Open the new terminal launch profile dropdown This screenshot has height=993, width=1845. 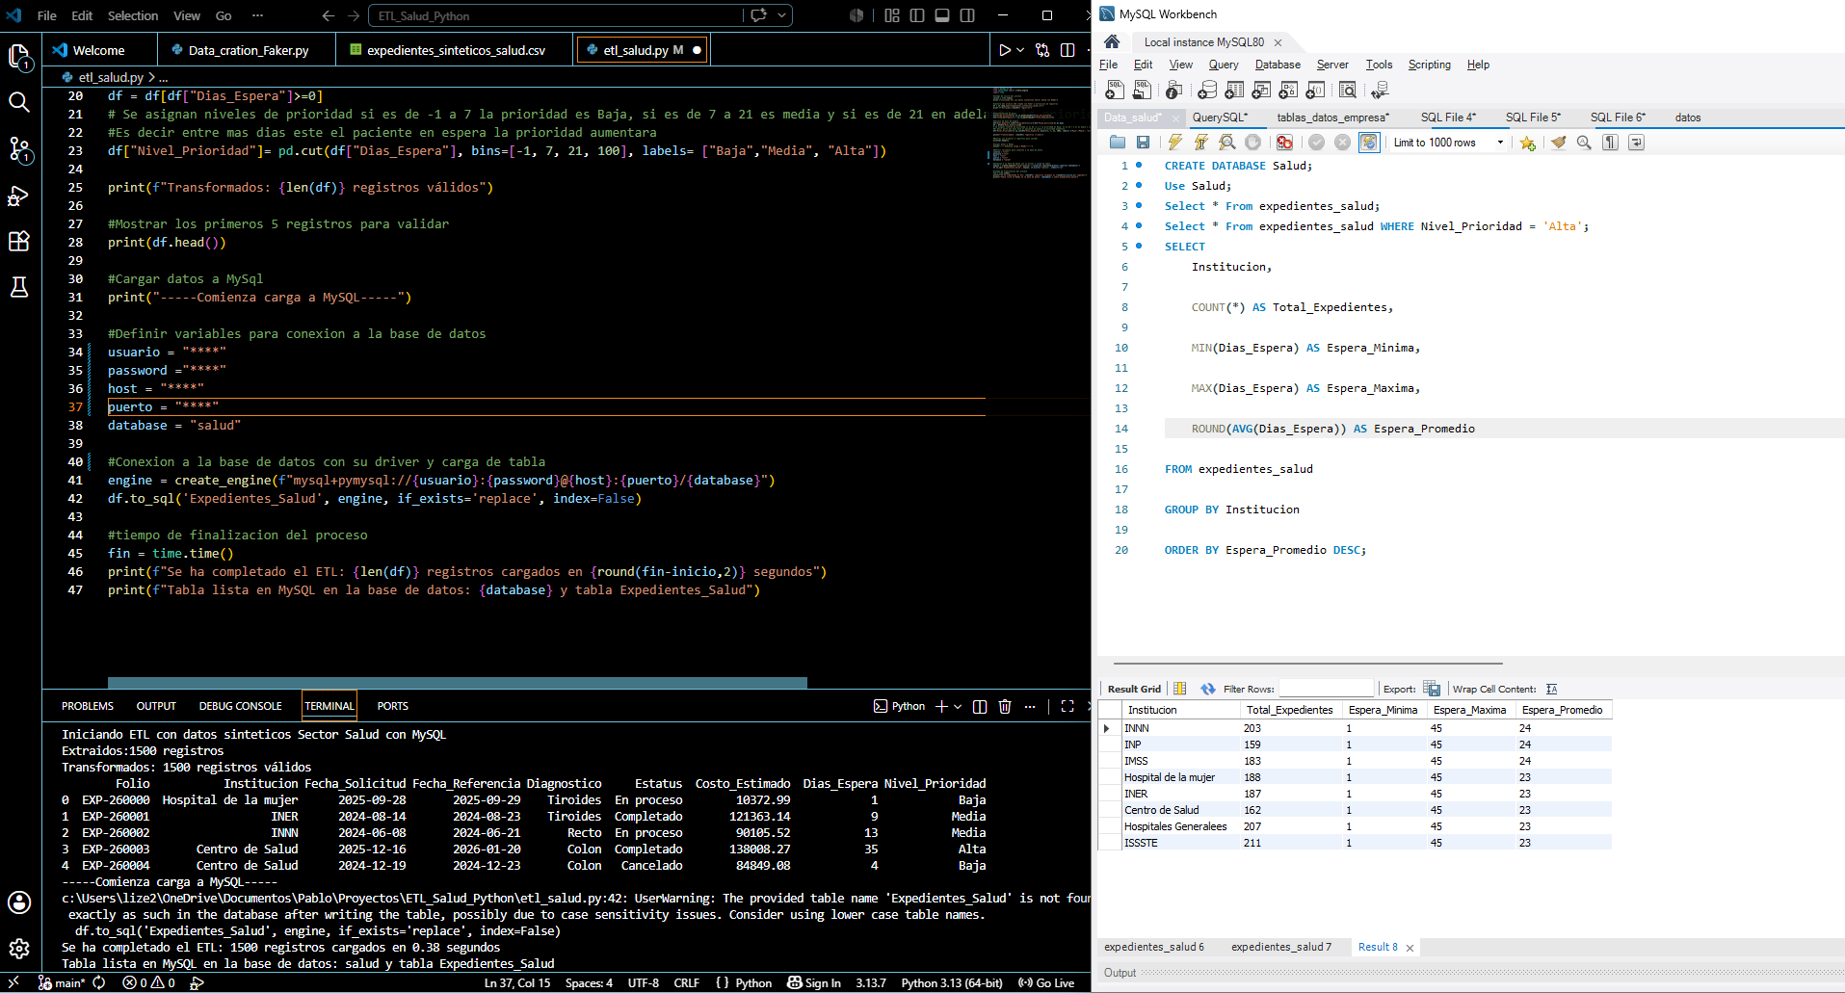click(x=958, y=706)
